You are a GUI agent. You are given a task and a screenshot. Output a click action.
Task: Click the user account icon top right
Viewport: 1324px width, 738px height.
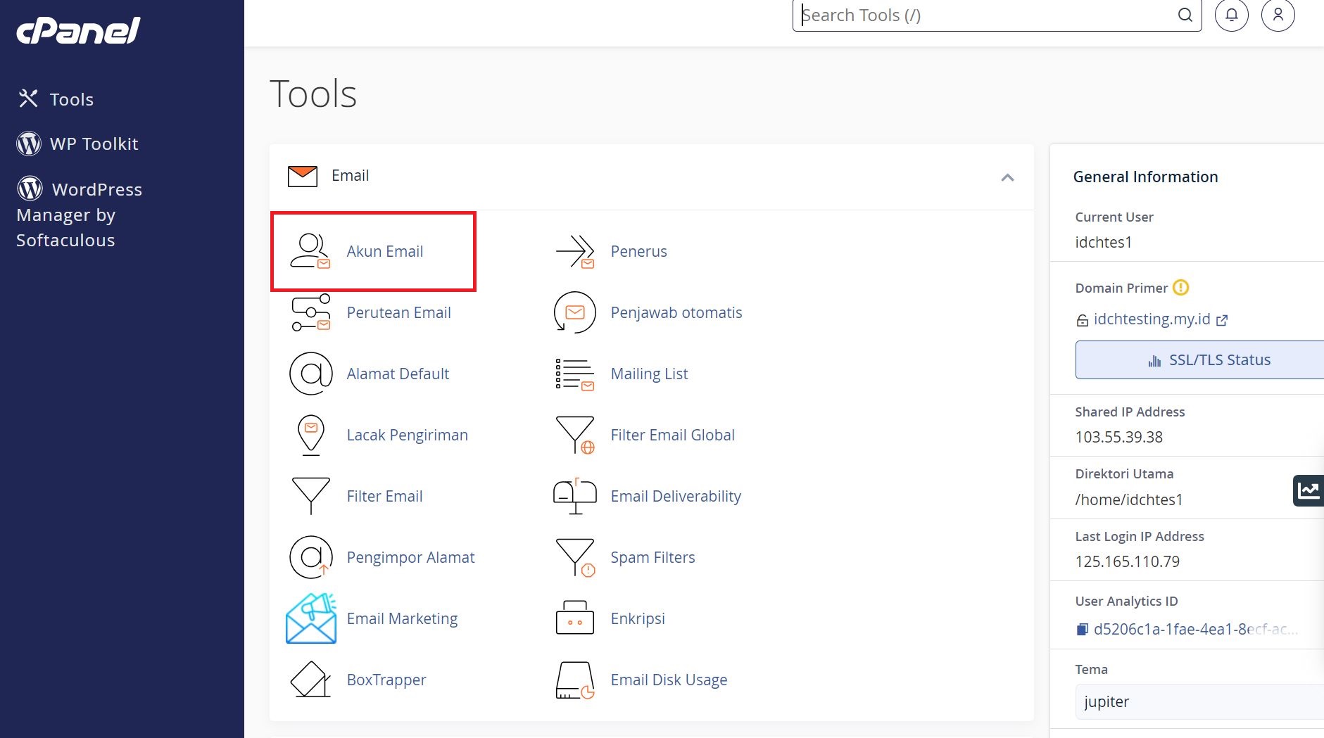coord(1278,15)
